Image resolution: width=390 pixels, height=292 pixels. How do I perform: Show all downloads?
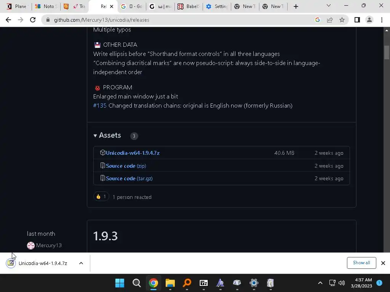click(x=361, y=263)
